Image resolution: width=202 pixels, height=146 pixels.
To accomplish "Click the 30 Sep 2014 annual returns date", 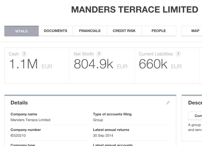I will pyautogui.click(x=103, y=135).
